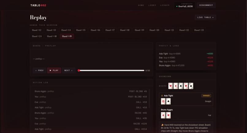The image size is (247, 133).
Task: Select Hand #13 tab
Action: pyautogui.click(x=51, y=30)
